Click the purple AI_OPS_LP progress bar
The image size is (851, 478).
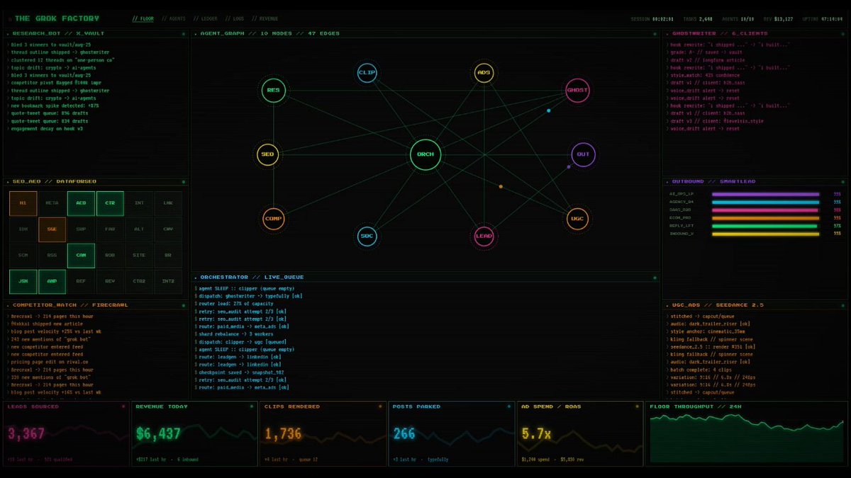[765, 193]
